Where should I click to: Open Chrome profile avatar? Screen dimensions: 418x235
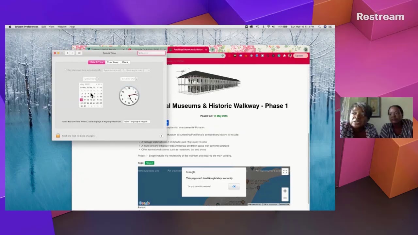290,56
